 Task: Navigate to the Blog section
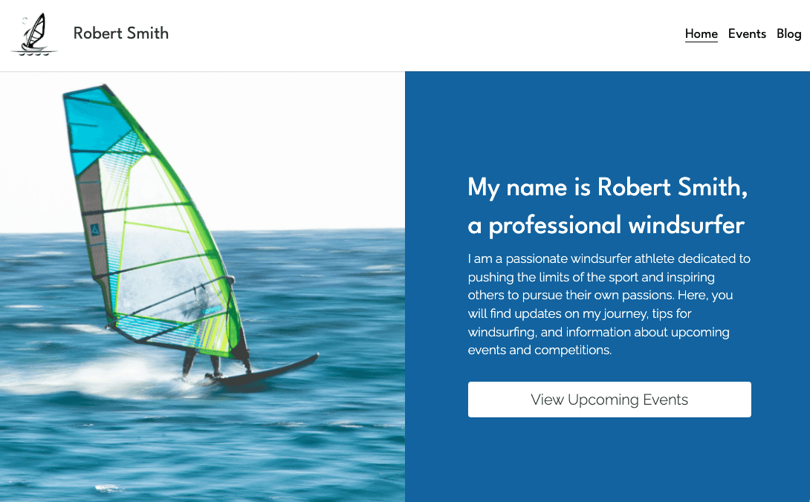pyautogui.click(x=788, y=33)
